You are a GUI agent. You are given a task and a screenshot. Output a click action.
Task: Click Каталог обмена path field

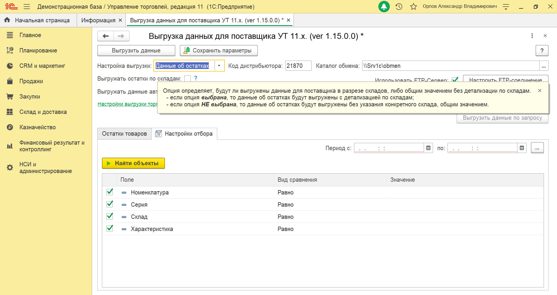(451, 66)
